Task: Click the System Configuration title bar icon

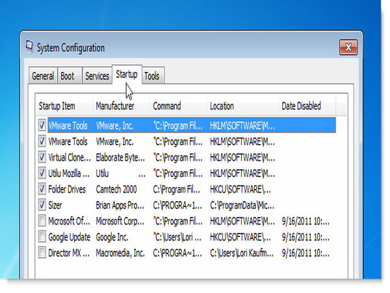Action: click(x=30, y=48)
